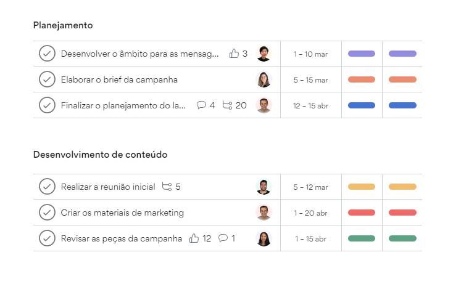Open due date 12 – 15 abr picker
Viewport: 469px width, 292px height.
[310, 106]
